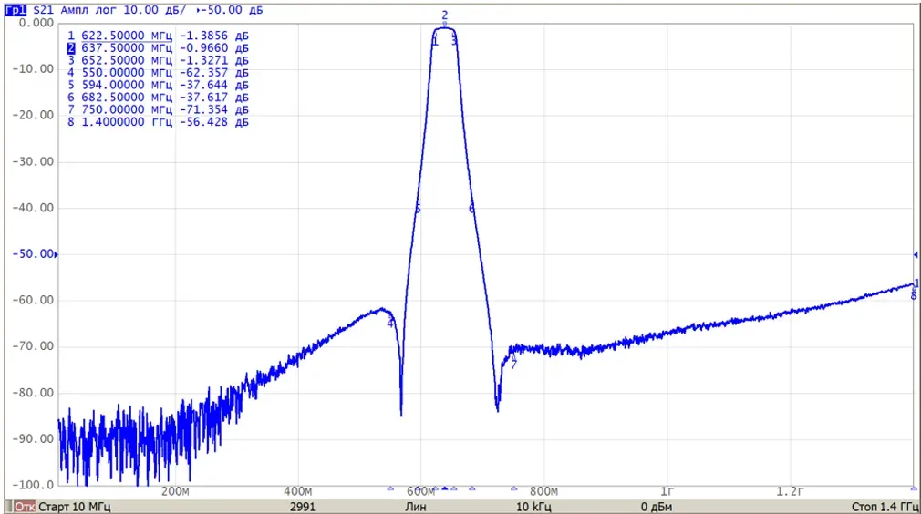Select marker 5 row 594.00000 МГц
The height and width of the screenshot is (514, 921).
point(158,85)
